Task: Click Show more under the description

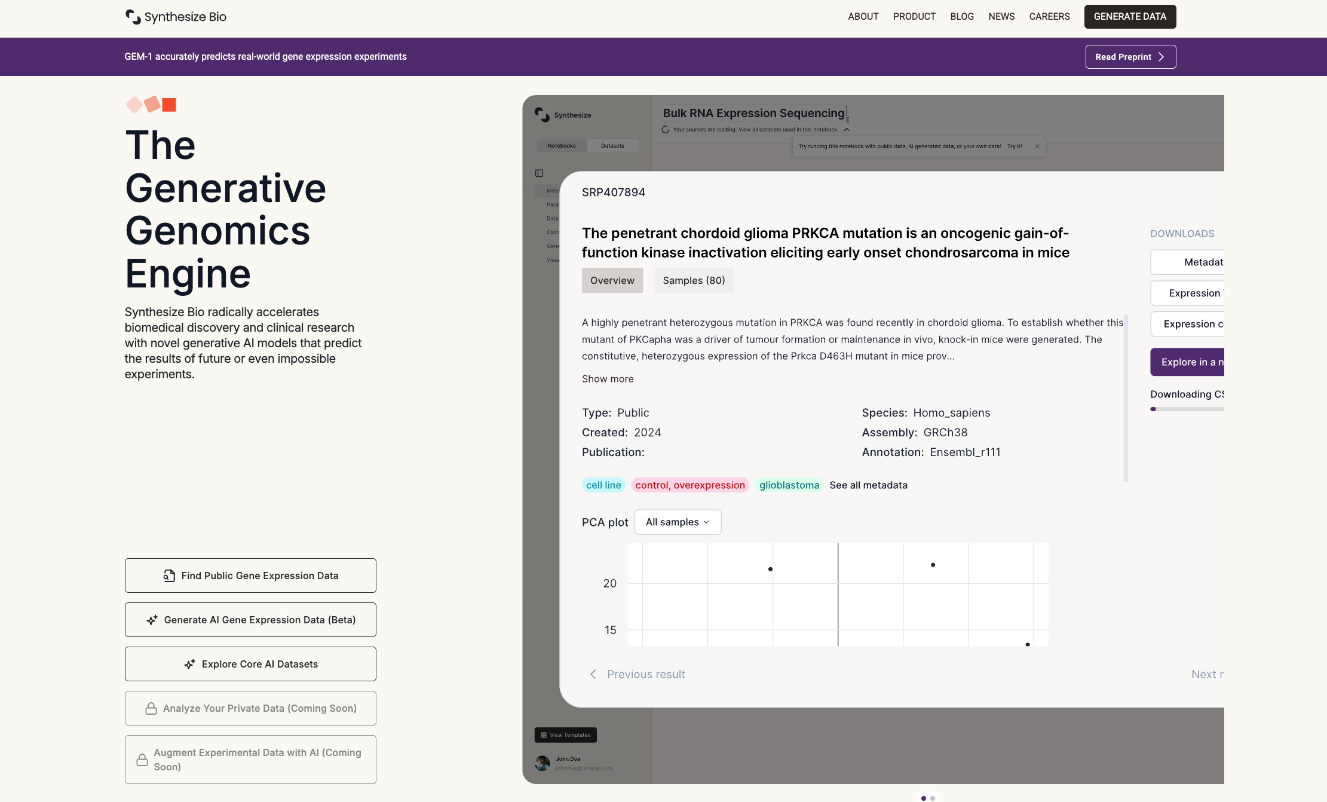Action: 608,379
